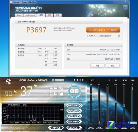Open the 更多 more tab
Viewport: 138px width, 132px height.
58,15
